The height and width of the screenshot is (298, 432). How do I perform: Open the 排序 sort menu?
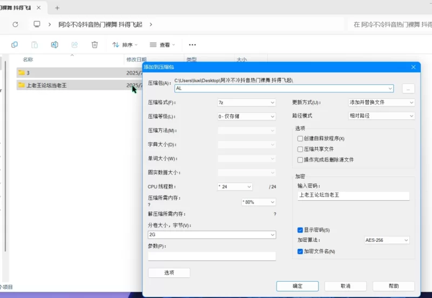pos(125,45)
